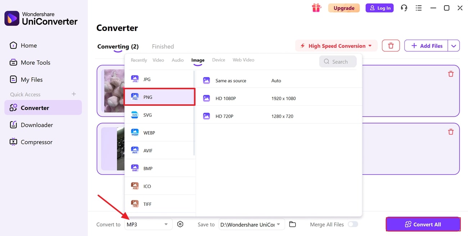This screenshot has width=468, height=236.
Task: Click the Upgrade button
Action: (x=344, y=8)
